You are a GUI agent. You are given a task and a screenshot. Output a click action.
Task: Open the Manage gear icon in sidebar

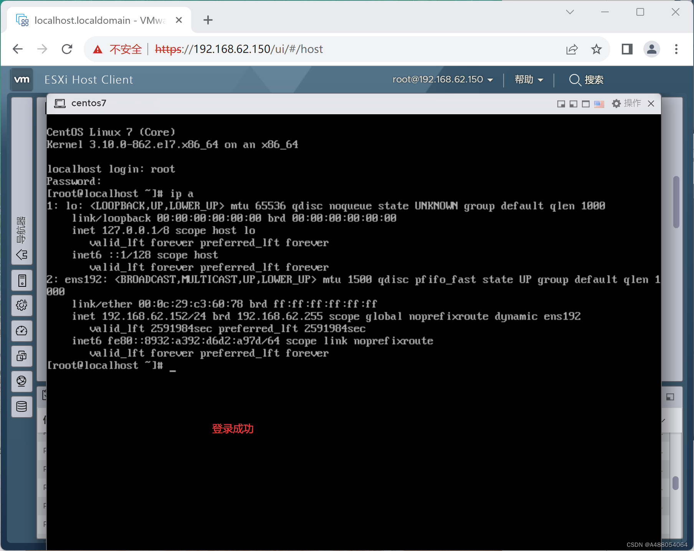coord(22,306)
